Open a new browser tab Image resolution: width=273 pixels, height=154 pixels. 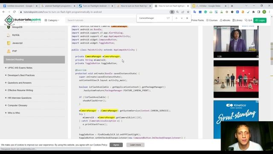(x=232, y=6)
